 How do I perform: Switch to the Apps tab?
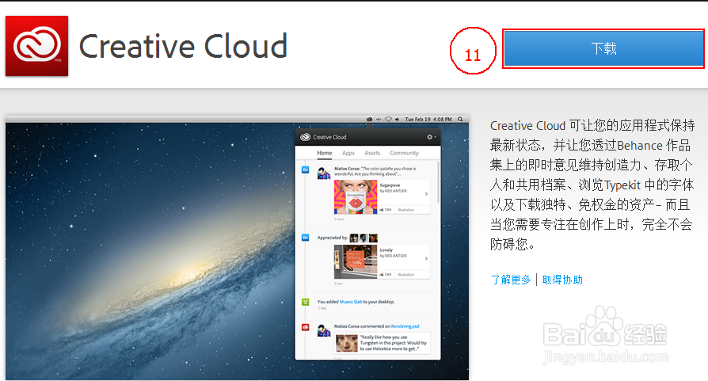point(348,153)
